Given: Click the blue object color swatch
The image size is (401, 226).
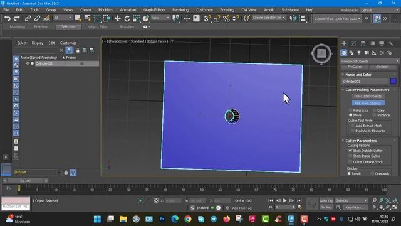Looking at the screenshot, I should click(x=393, y=82).
